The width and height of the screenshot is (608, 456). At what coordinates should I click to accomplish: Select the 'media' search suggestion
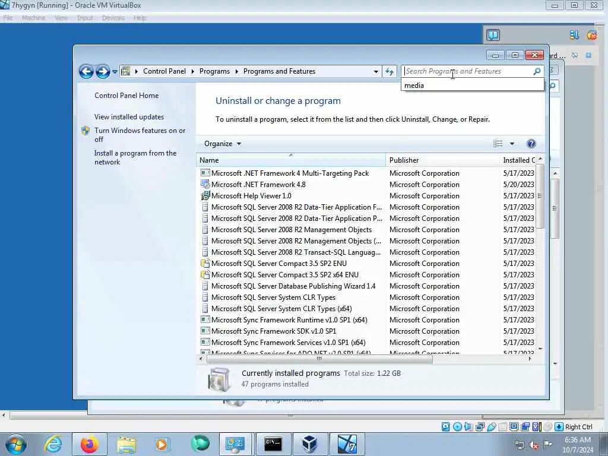click(472, 85)
